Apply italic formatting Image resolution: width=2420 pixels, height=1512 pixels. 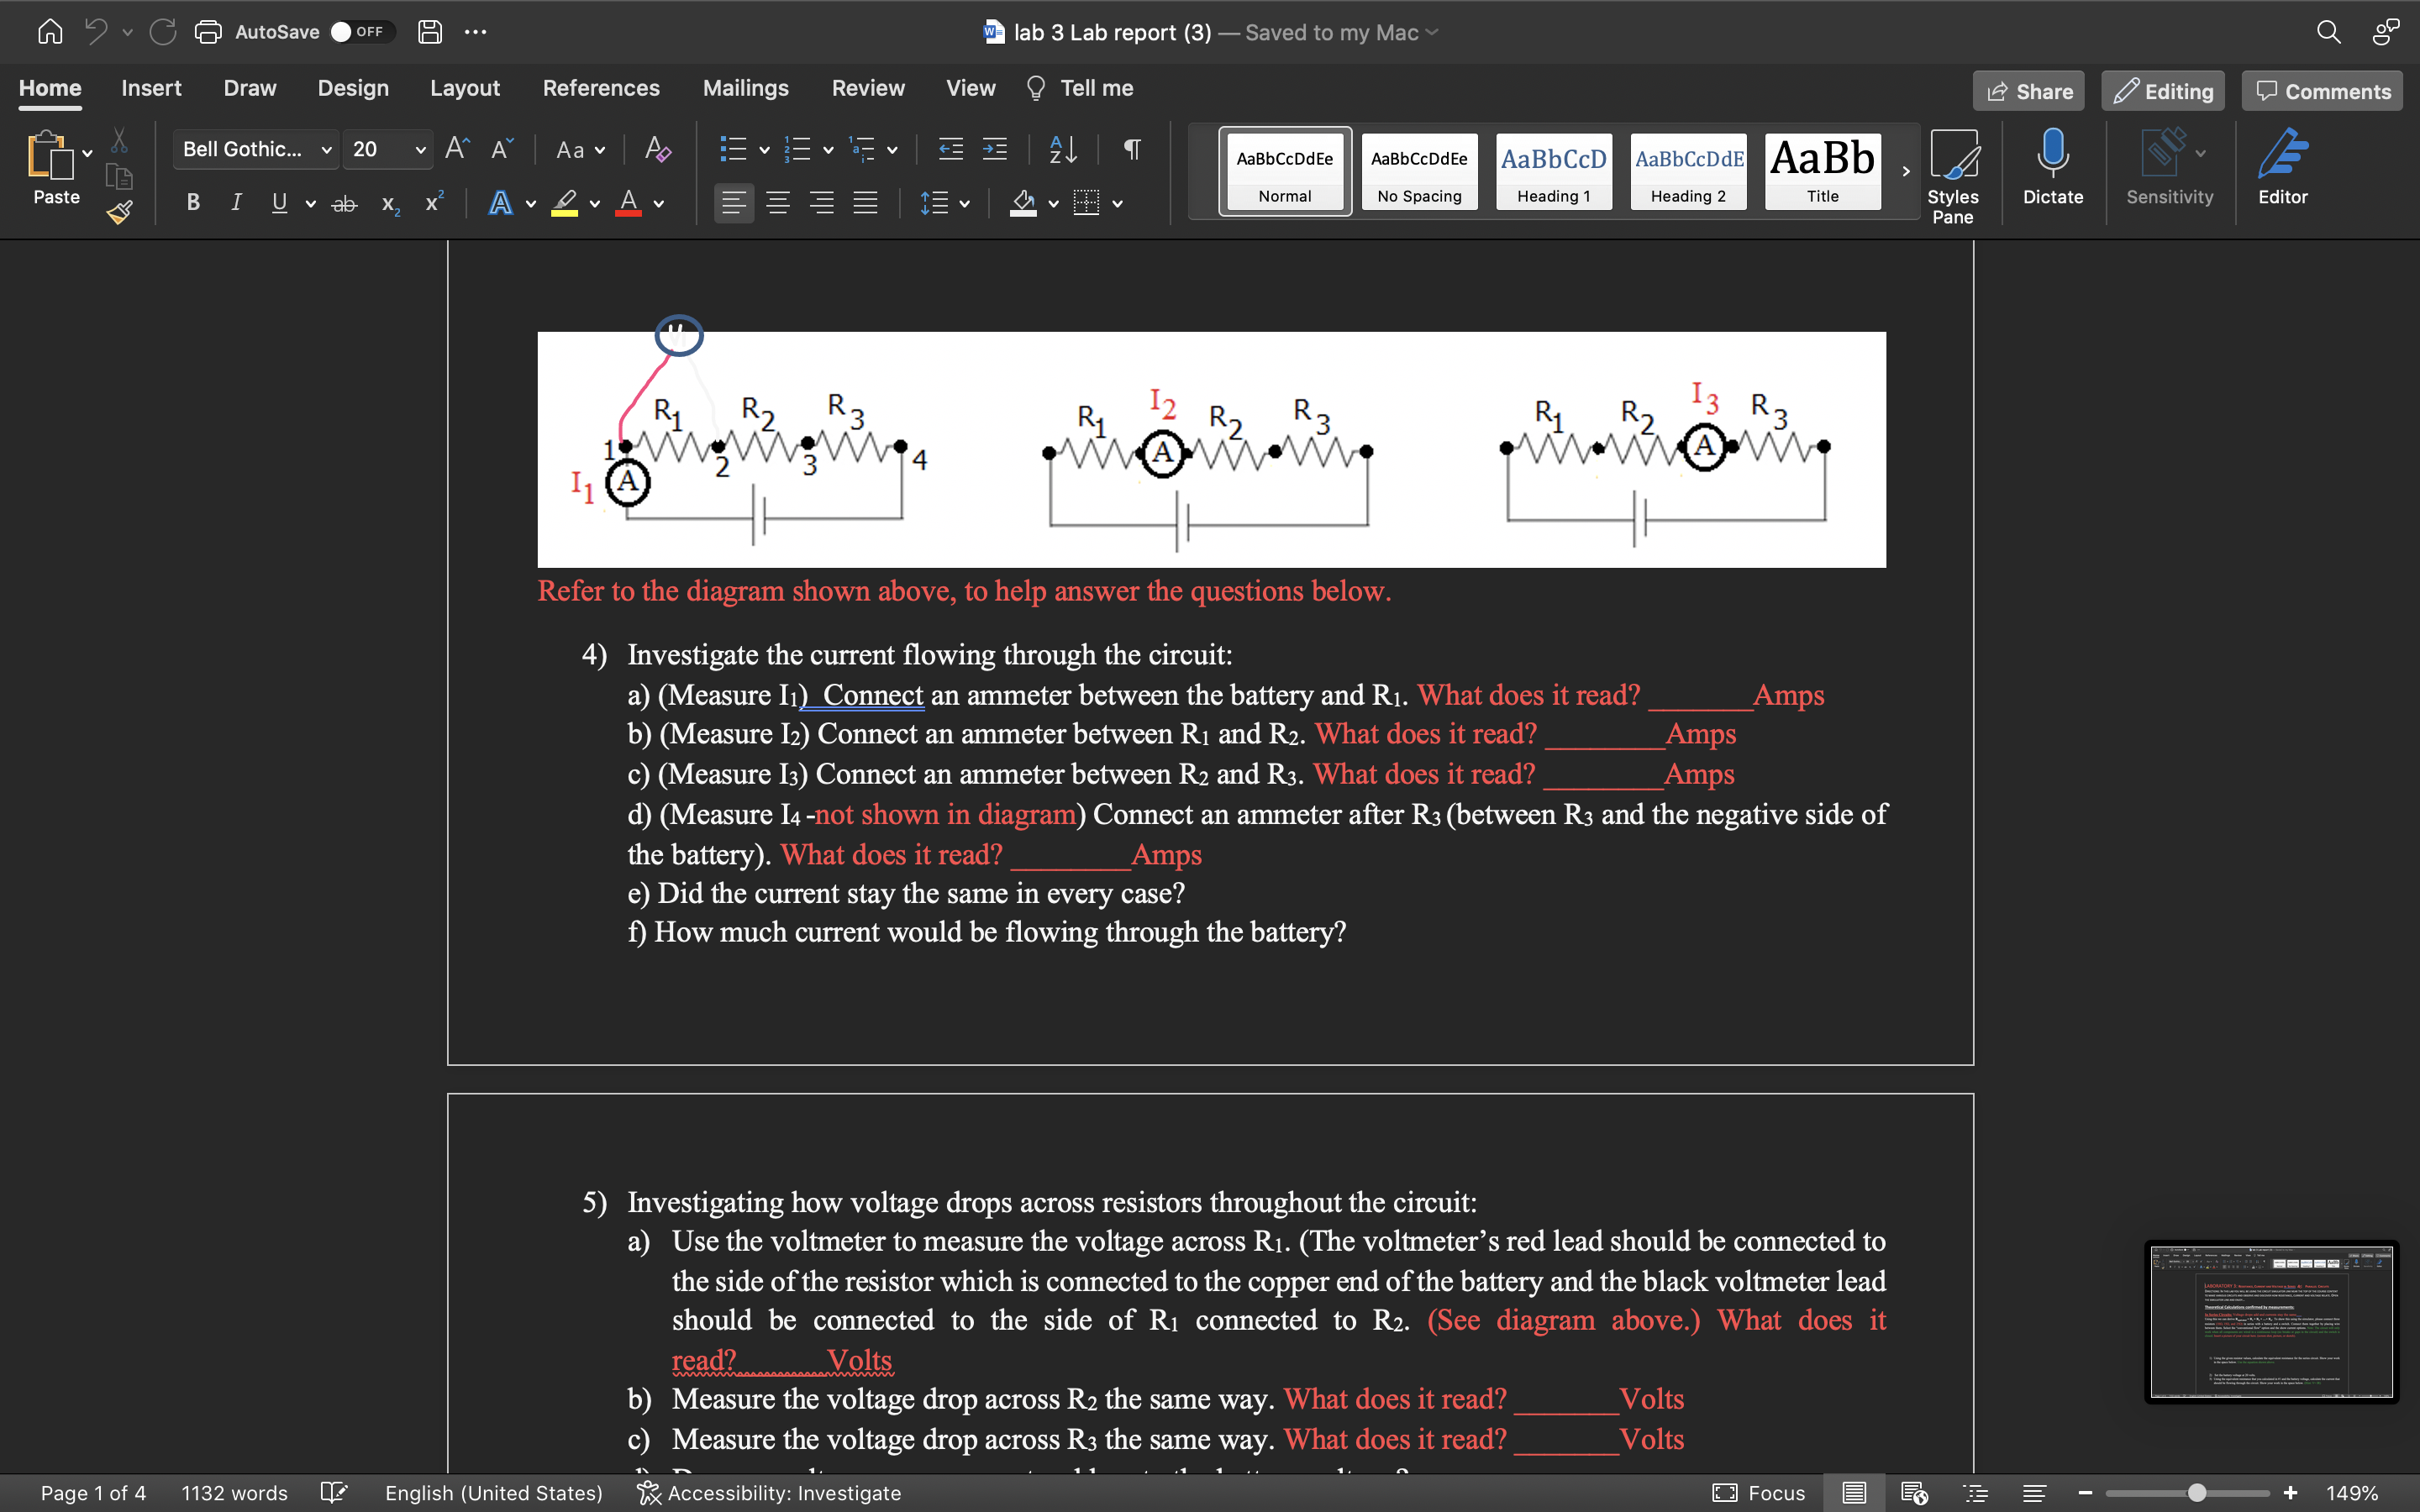point(236,203)
